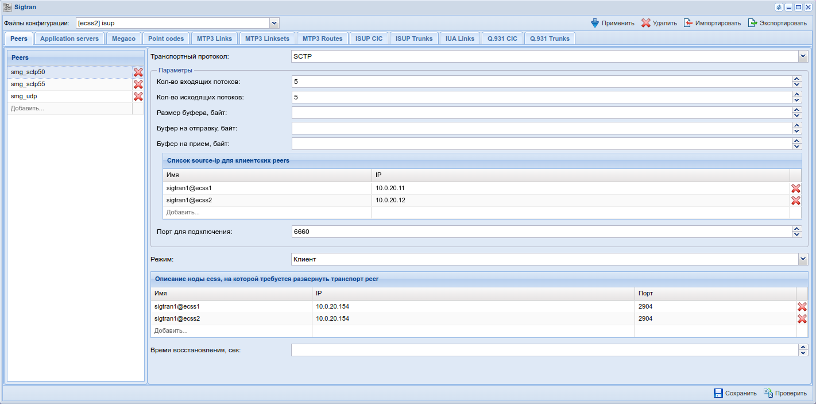Delete the smg_sctp55 peer with its red X
Viewport: 816px width, 404px height.
[x=138, y=84]
